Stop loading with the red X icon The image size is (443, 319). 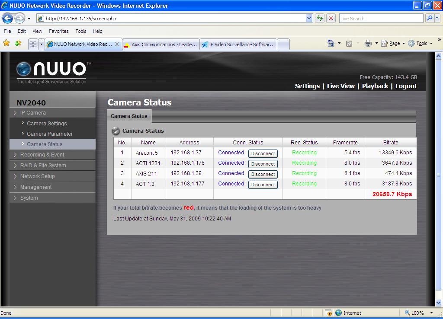331,19
